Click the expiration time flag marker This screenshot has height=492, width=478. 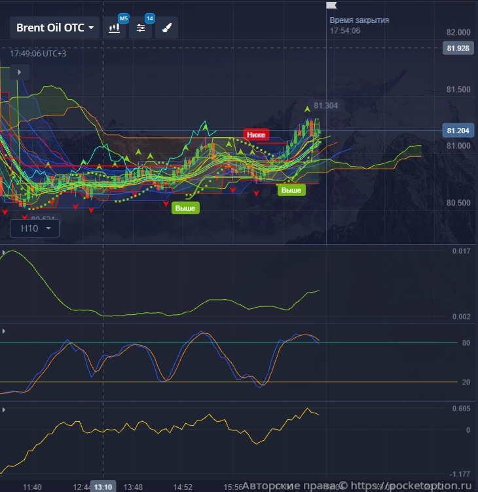tap(331, 6)
